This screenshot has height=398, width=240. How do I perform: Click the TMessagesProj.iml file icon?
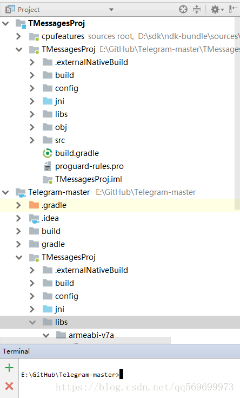[x=48, y=179]
